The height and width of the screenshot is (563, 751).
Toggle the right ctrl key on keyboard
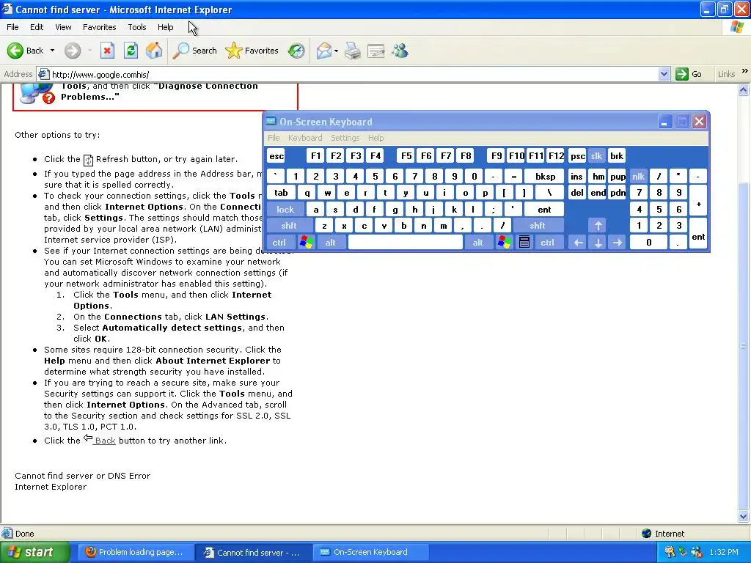point(547,243)
